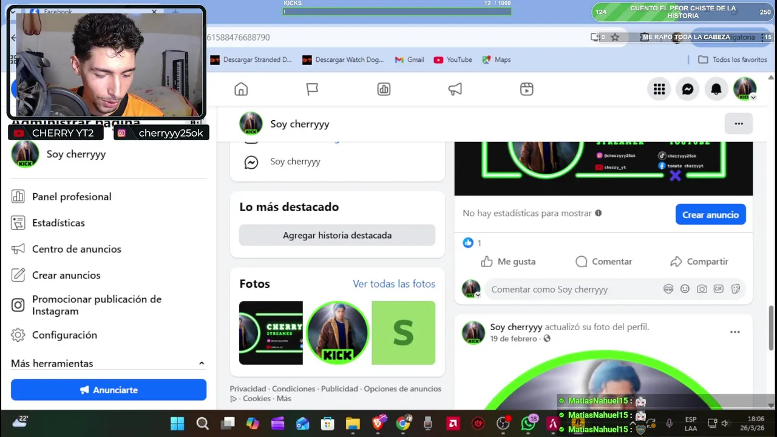Click Ver todas las fotos link
This screenshot has width=777, height=437.
coord(394,283)
